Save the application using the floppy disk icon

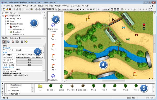[10, 9]
